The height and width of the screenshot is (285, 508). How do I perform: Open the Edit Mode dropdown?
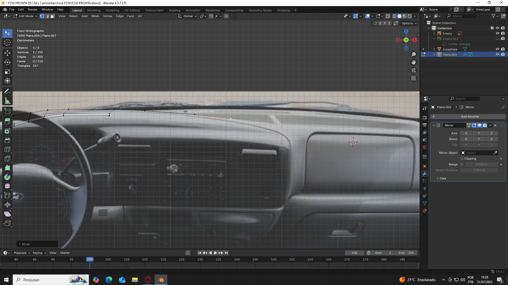(x=26, y=16)
